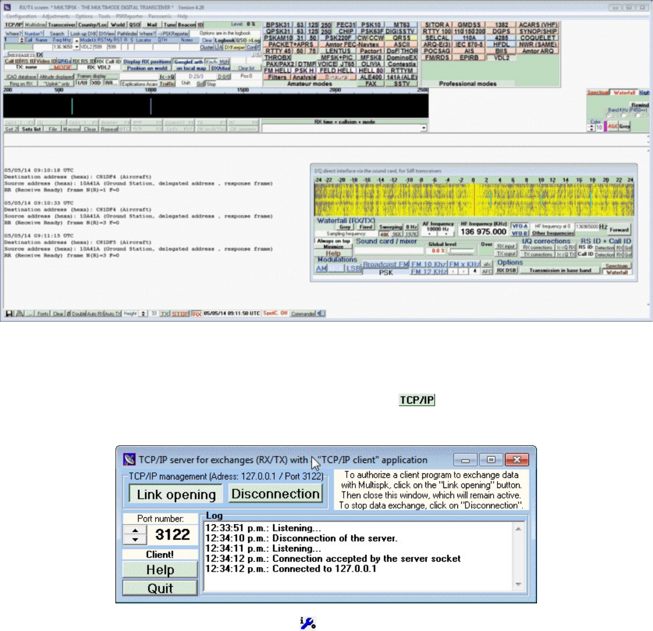Click the speaker icon in bottom toolbar

[x=321, y=314]
